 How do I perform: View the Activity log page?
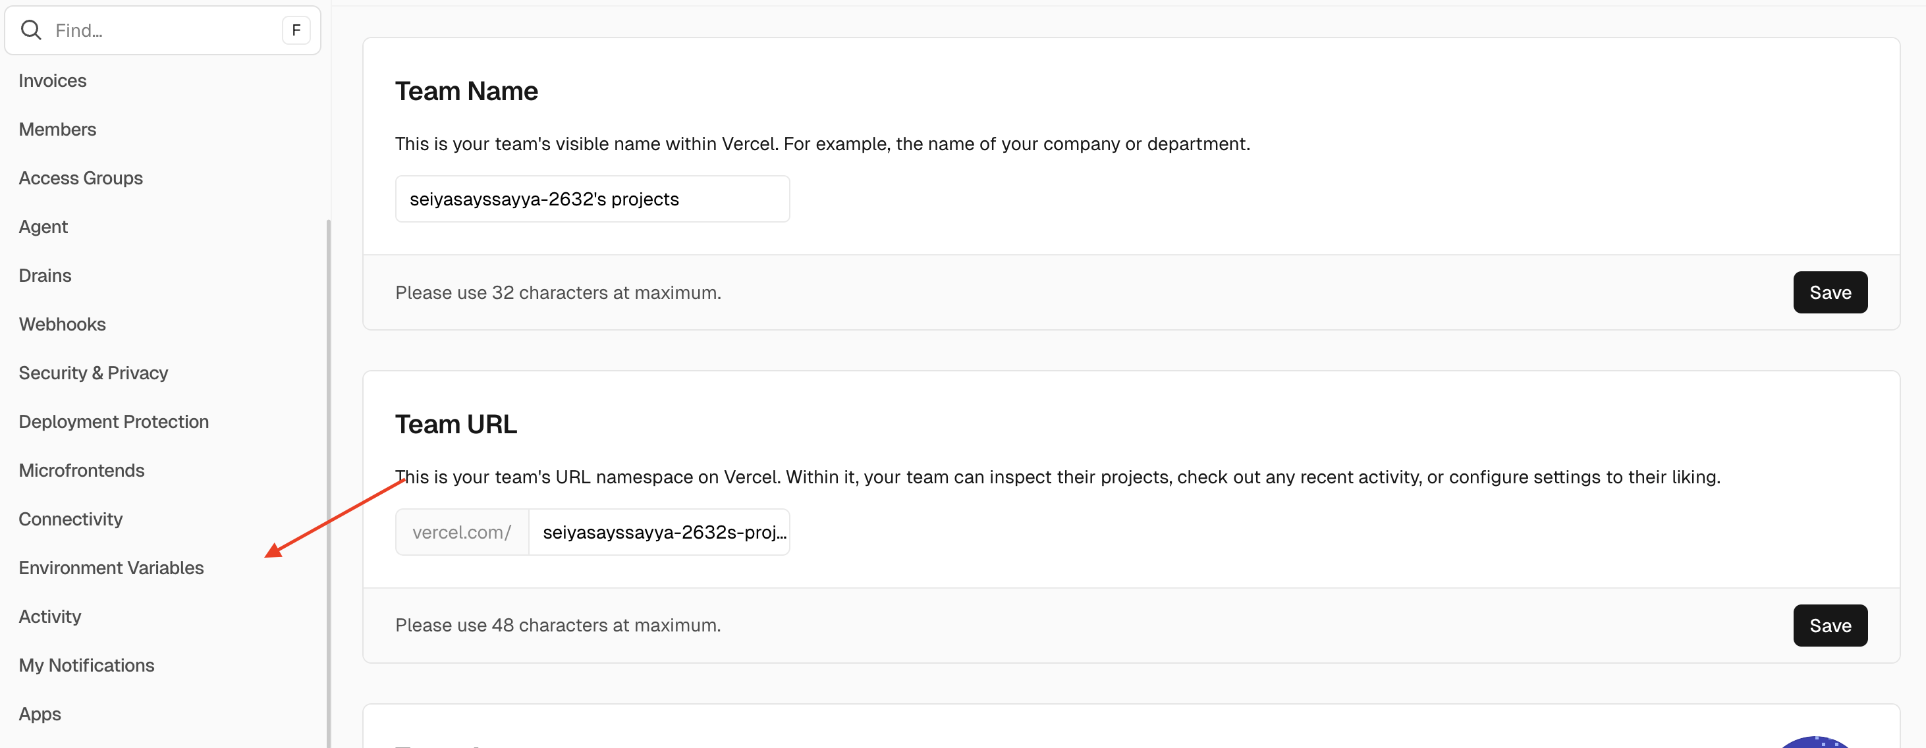click(x=50, y=616)
